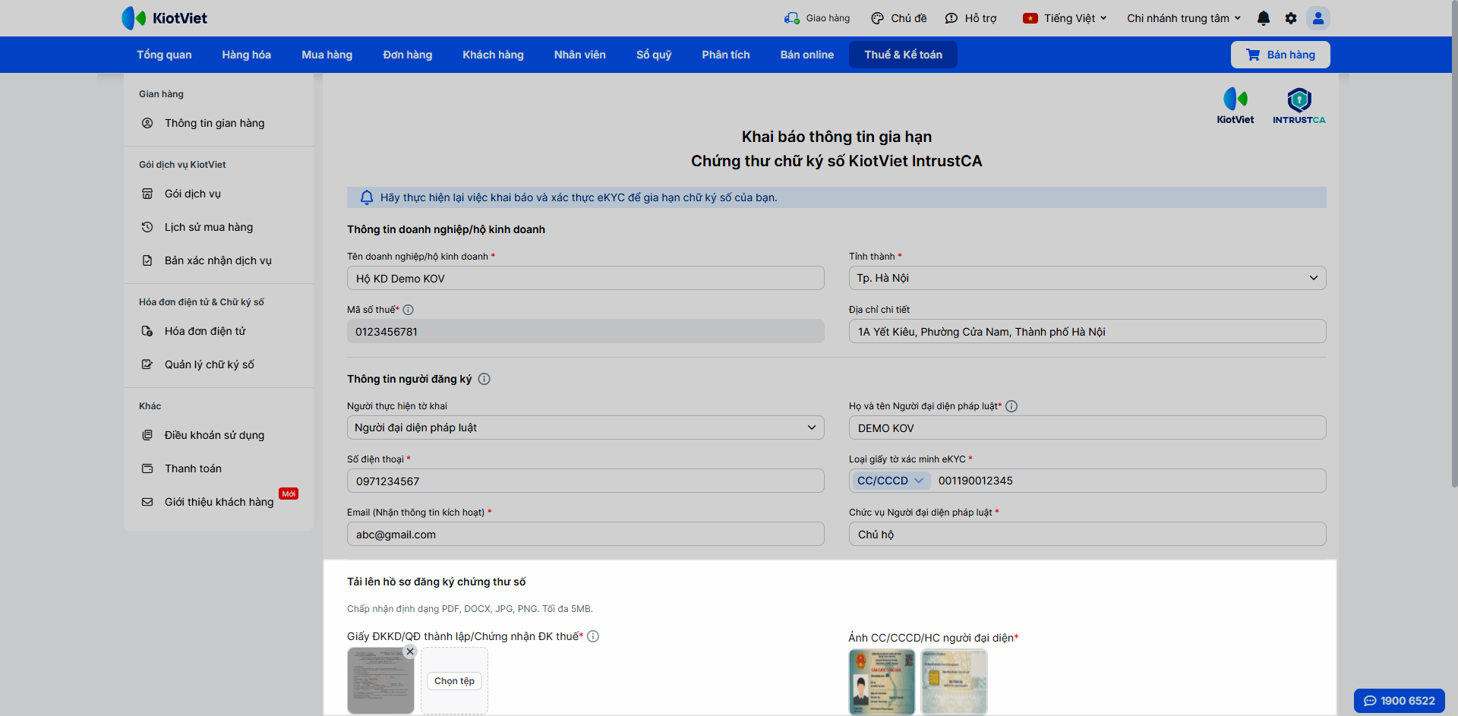Screen dimensions: 1458x716
Task: Open the Khách hàng menu
Action: (x=494, y=55)
